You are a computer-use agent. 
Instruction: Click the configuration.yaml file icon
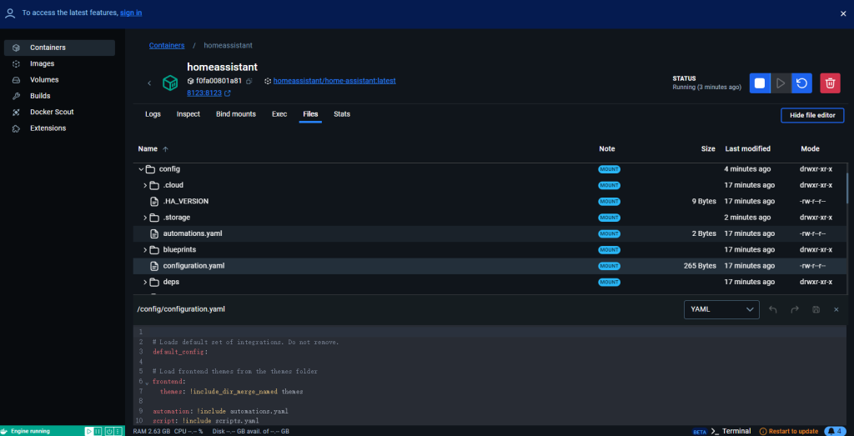[x=154, y=266]
